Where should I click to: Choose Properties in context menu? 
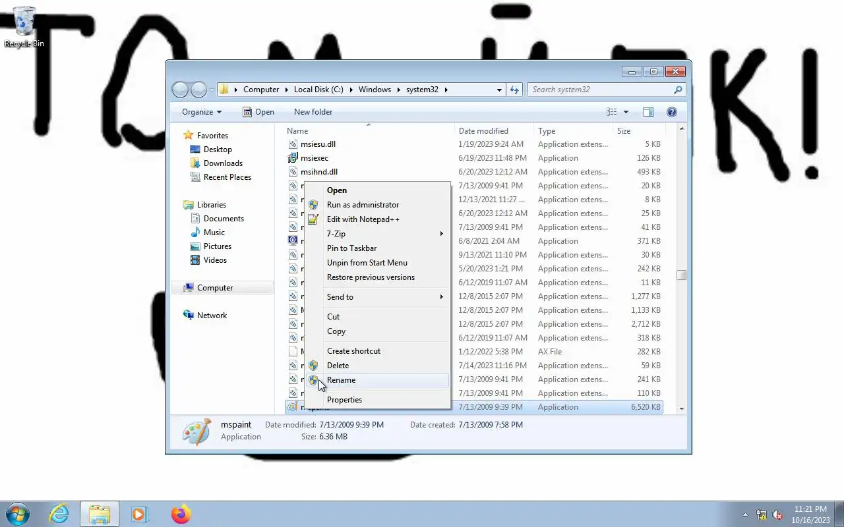point(377,400)
